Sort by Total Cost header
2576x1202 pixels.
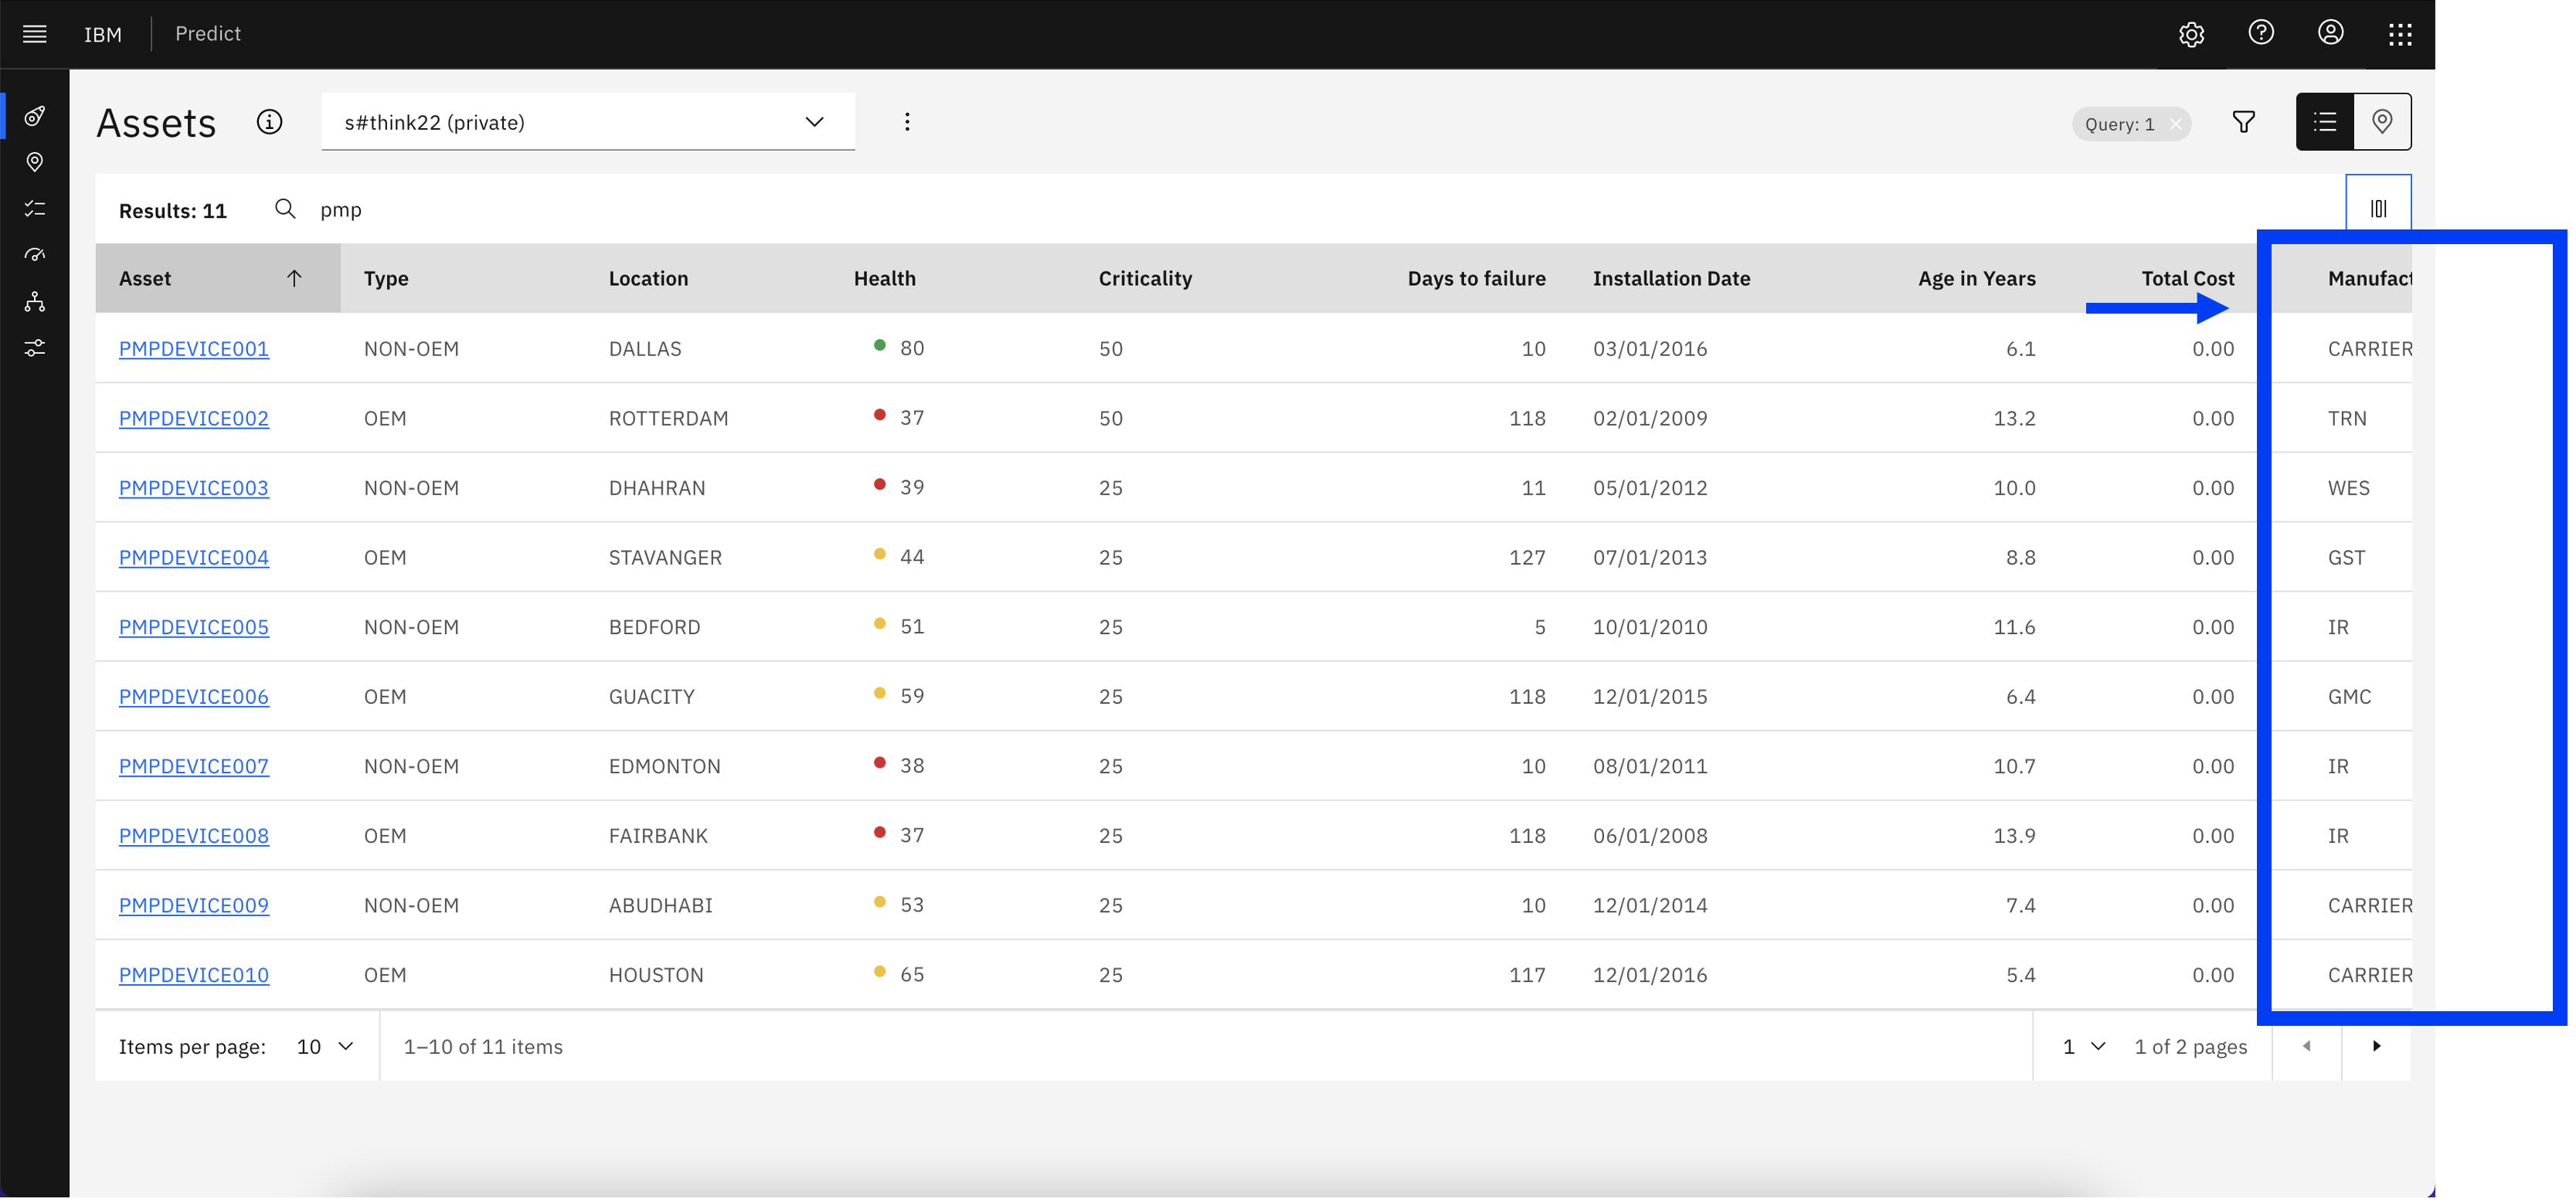(x=2187, y=278)
